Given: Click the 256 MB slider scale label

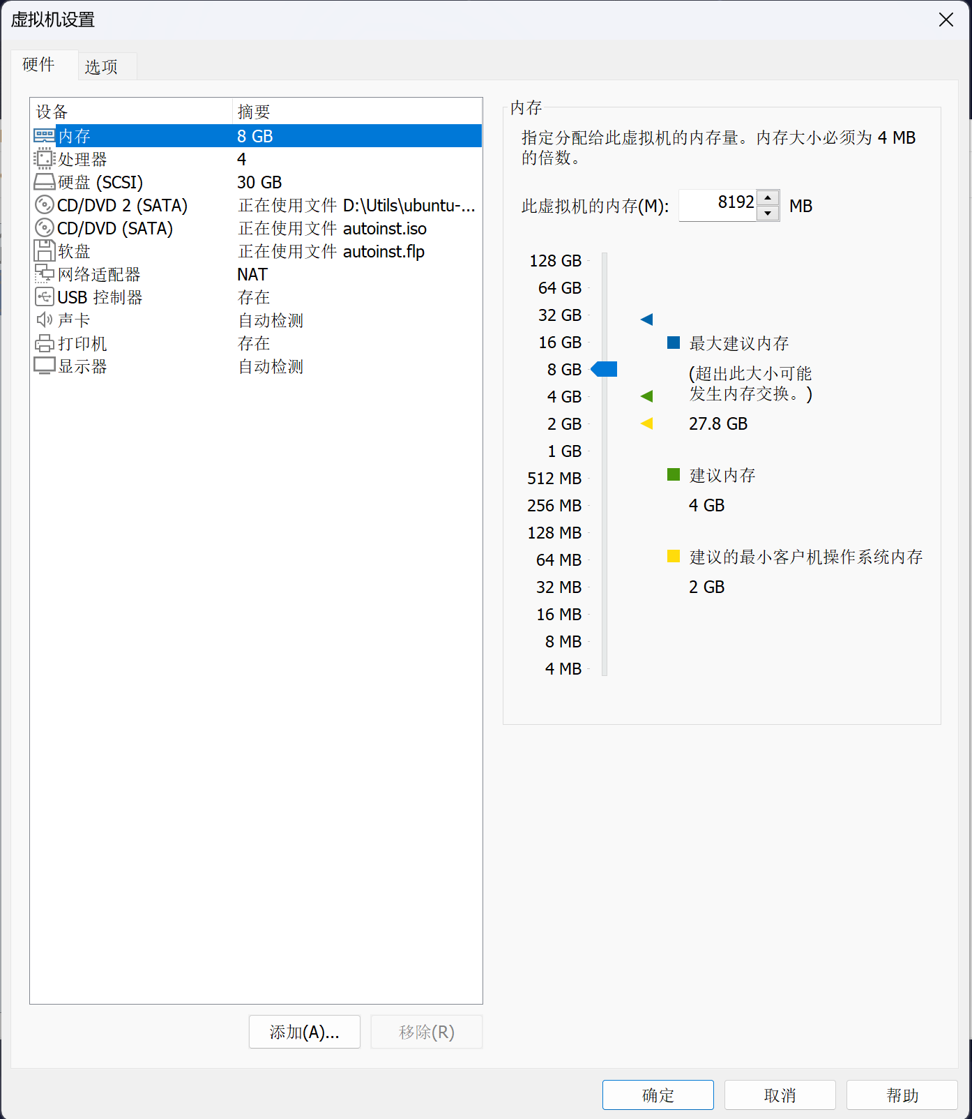Looking at the screenshot, I should pyautogui.click(x=554, y=505).
